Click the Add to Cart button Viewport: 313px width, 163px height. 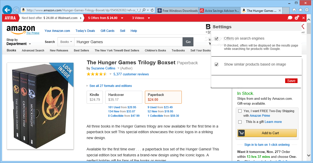267,133
